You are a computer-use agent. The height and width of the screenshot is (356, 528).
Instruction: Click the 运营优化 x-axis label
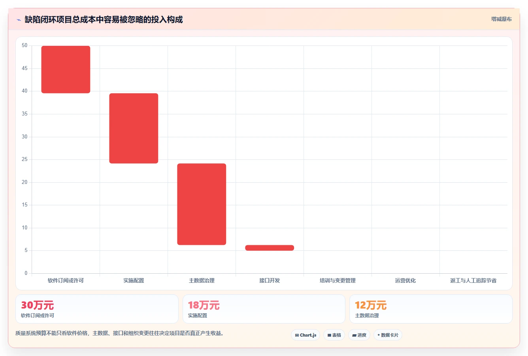[x=405, y=280]
